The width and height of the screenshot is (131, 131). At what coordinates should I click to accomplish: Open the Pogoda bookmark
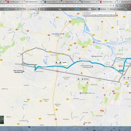click(x=93, y=9)
